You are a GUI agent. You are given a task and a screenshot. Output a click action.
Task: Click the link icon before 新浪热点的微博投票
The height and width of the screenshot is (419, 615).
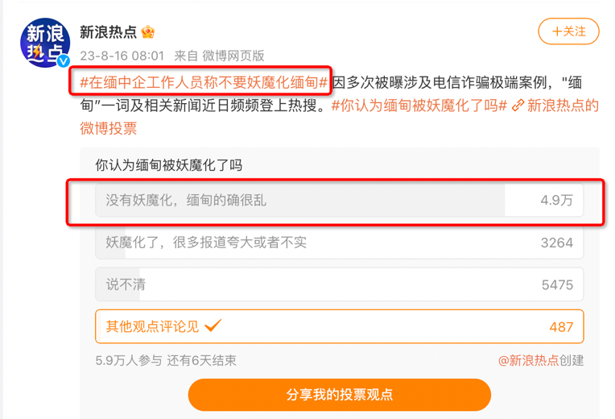point(518,106)
